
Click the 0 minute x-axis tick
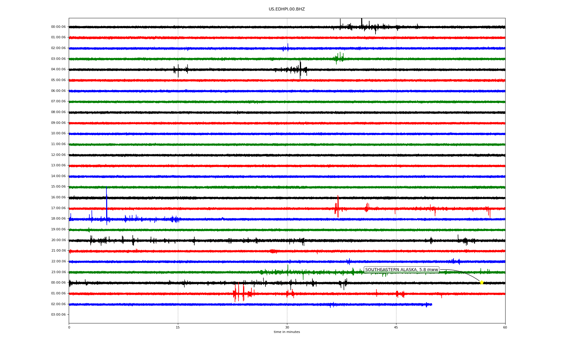tap(69, 327)
